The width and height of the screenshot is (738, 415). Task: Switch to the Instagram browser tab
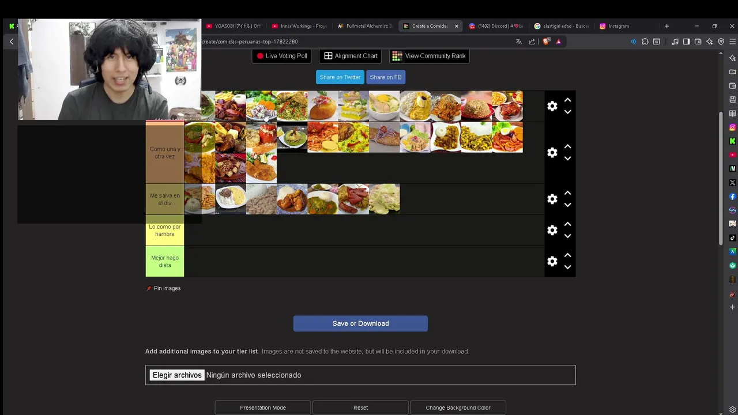pyautogui.click(x=626, y=26)
